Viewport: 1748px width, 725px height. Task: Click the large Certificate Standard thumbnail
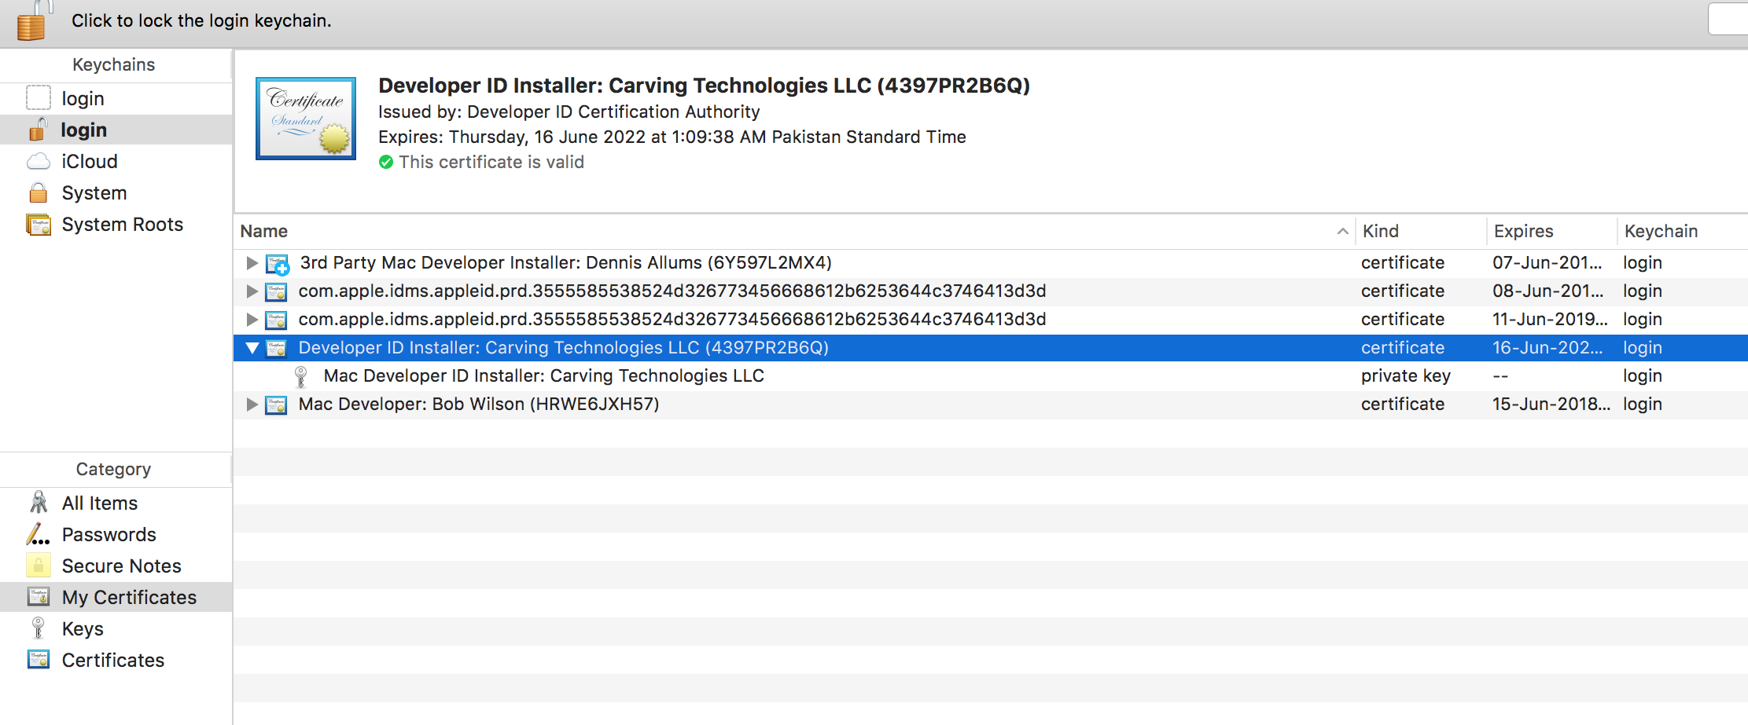point(306,119)
